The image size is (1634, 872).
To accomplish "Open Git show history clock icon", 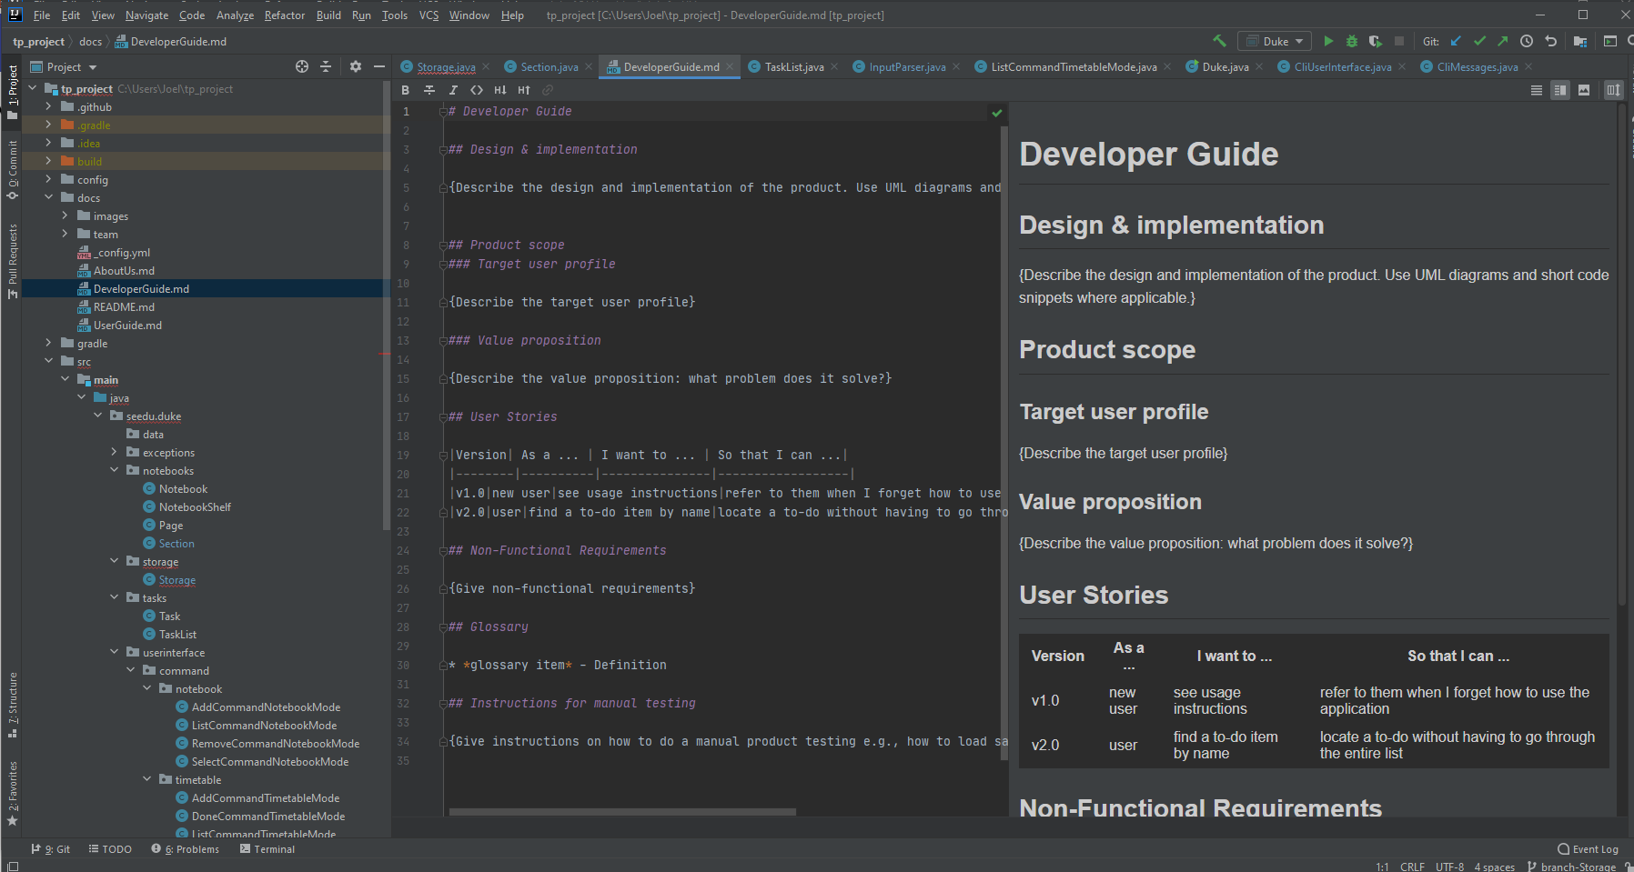I will pyautogui.click(x=1527, y=41).
